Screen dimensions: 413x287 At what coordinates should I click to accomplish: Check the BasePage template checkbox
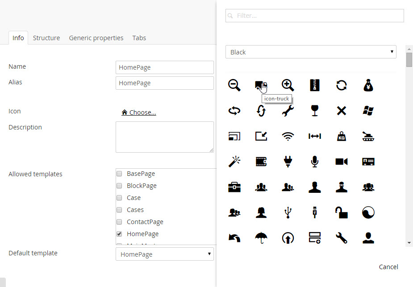(119, 174)
